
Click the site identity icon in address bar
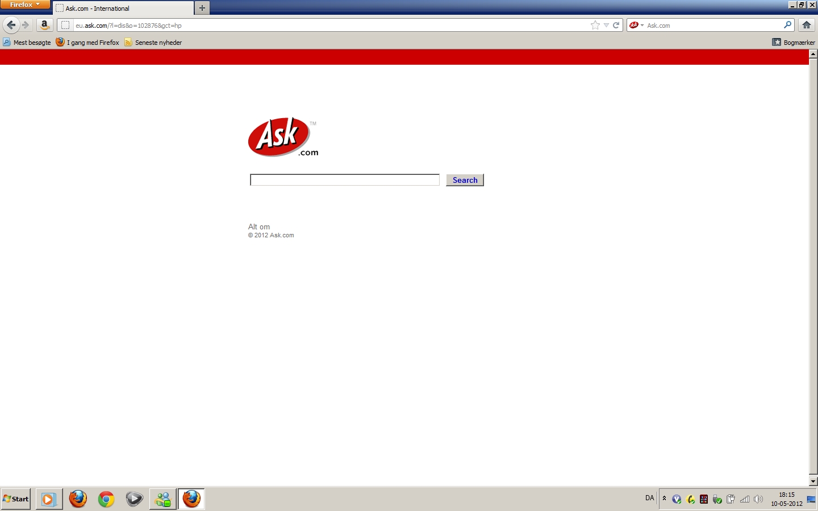point(65,25)
